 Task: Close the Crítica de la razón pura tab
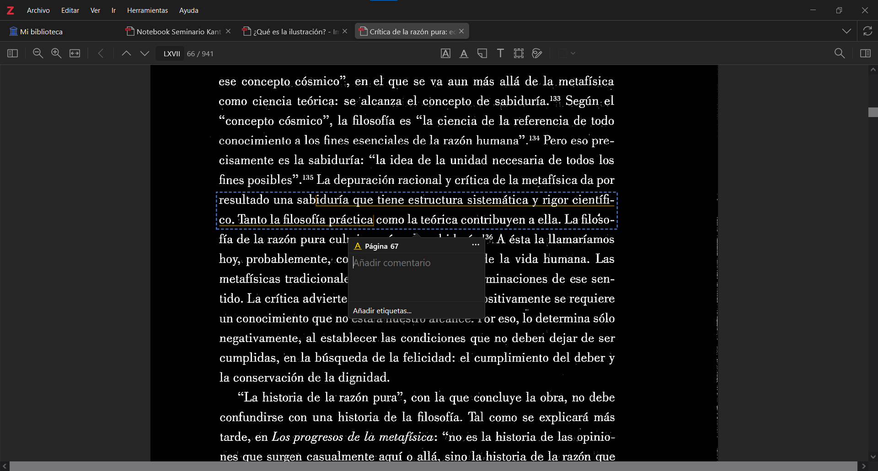coord(461,31)
